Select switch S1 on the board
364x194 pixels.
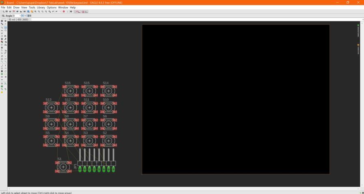pos(63,167)
